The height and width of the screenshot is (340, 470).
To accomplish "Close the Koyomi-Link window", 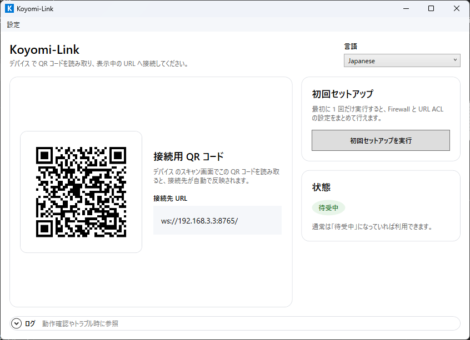I will [457, 8].
